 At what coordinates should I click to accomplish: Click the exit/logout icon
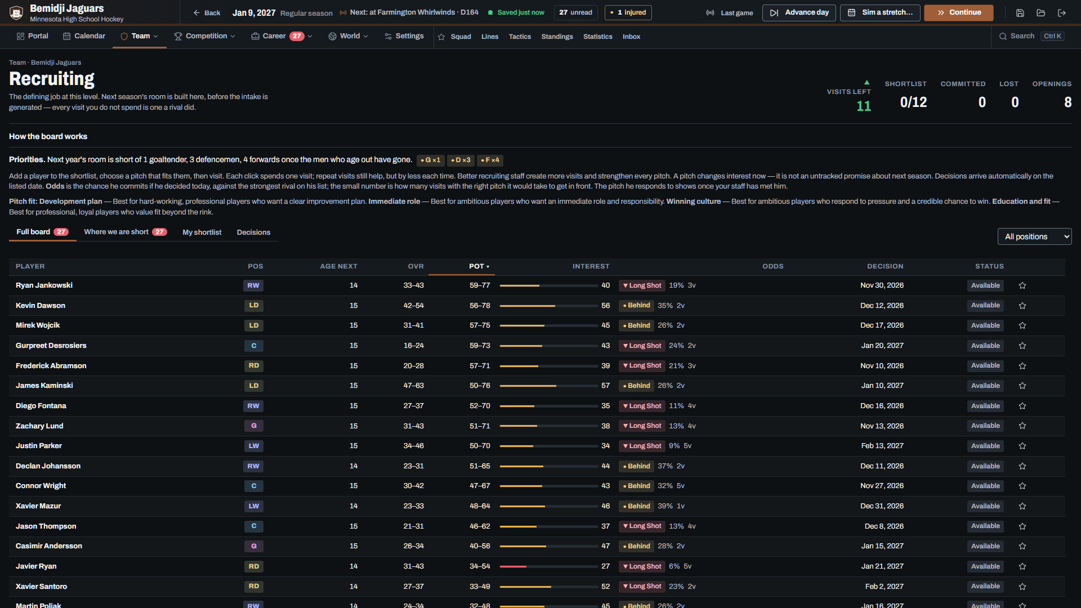[1062, 12]
